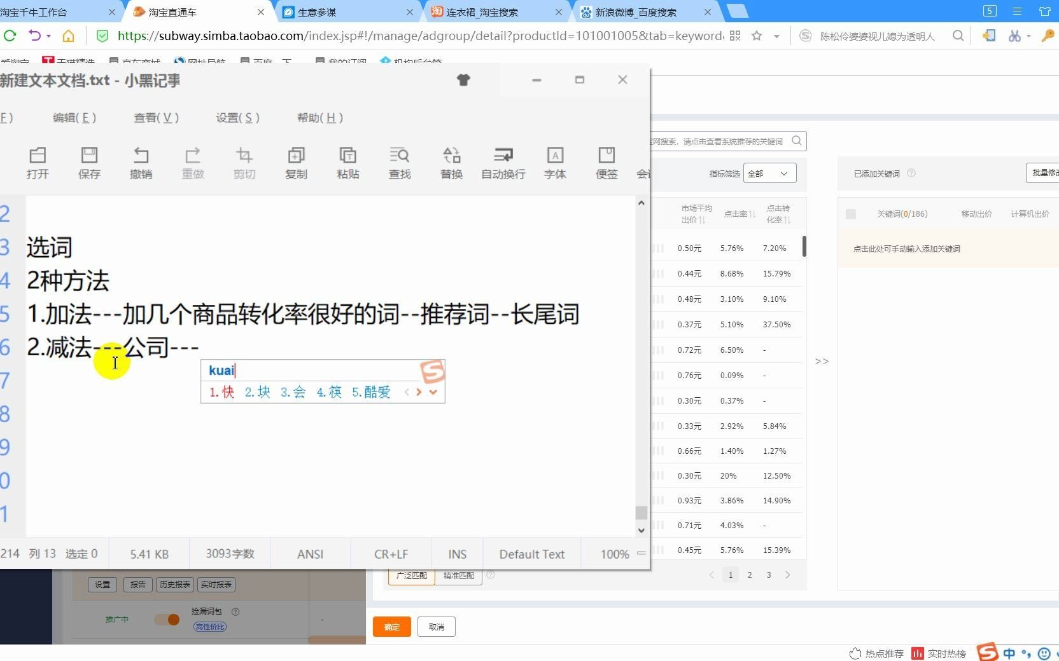Click the keyword table scrollbar thumb
Viewport: 1059px width, 661px height.
coord(804,246)
